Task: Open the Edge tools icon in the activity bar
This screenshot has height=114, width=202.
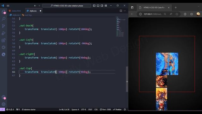Action: pyautogui.click(x=3, y=54)
